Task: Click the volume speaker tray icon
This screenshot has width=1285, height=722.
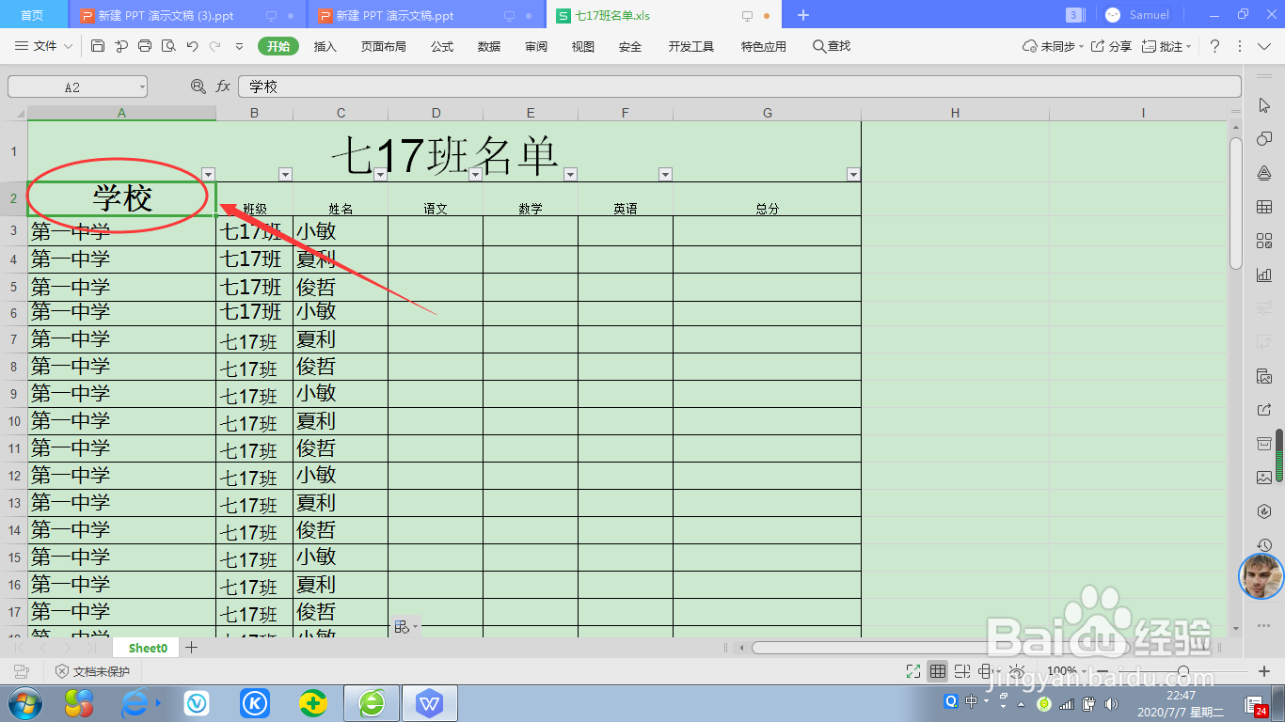Action: tap(1111, 703)
